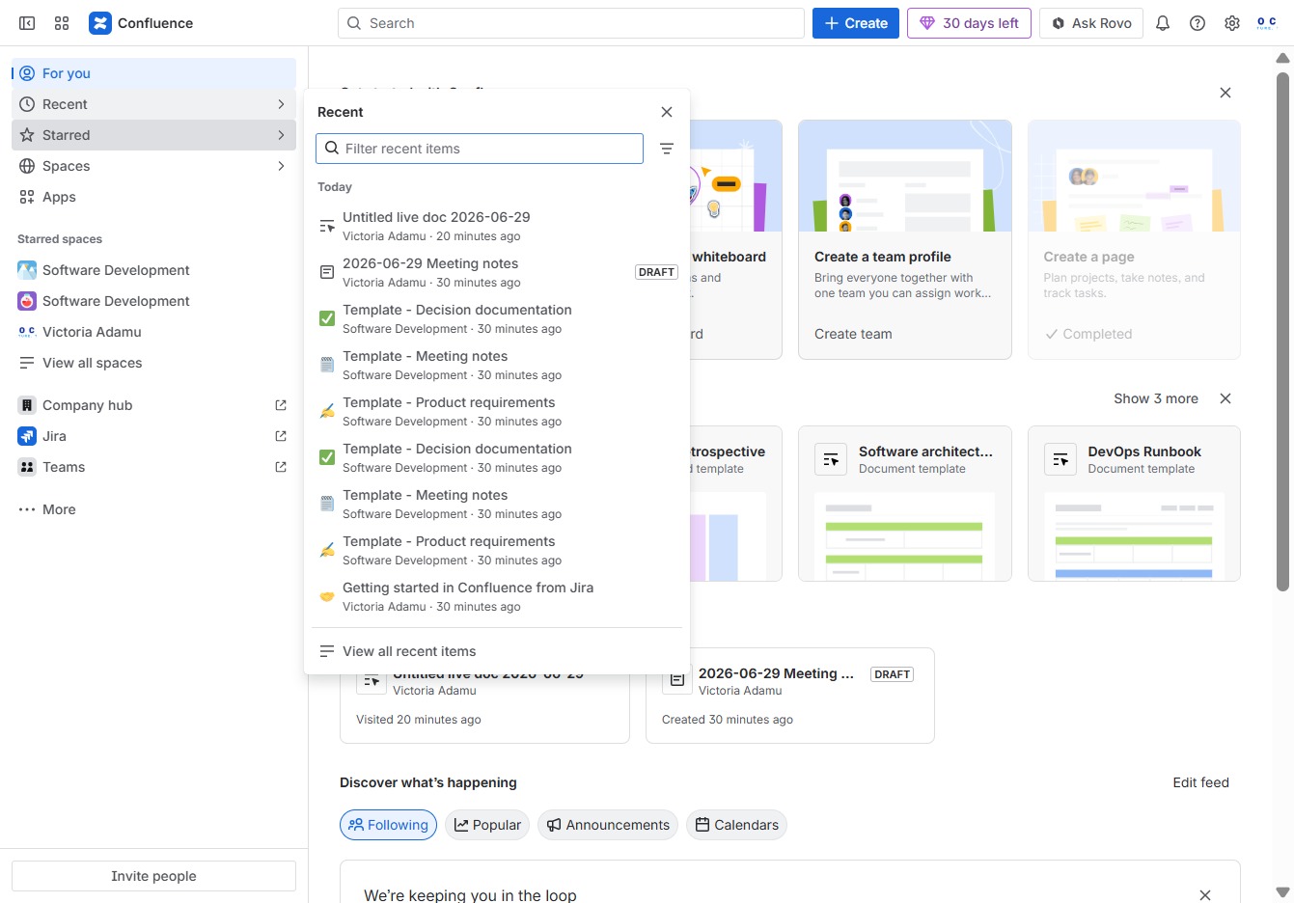The image size is (1294, 903).
Task: Select Spaces in the sidebar
Action: click(x=154, y=166)
